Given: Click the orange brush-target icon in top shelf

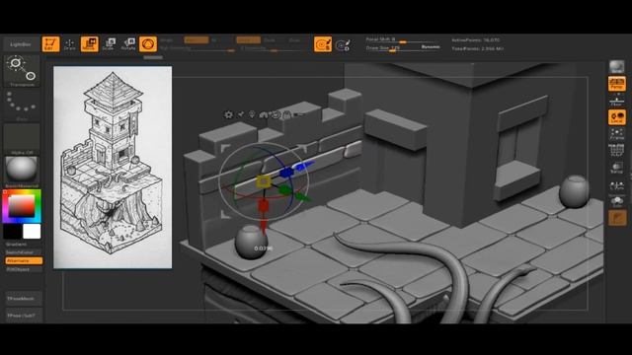Looking at the screenshot, I should point(323,44).
